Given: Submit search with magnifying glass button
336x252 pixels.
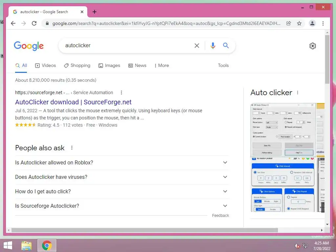Looking at the screenshot, I should 226,45.
